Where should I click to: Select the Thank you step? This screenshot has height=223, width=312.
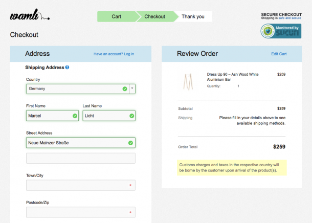pos(193,16)
